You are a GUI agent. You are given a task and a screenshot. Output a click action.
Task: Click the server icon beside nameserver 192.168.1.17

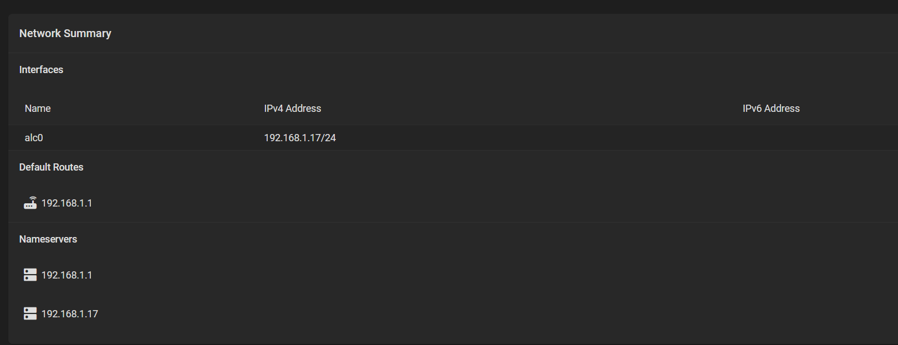30,314
